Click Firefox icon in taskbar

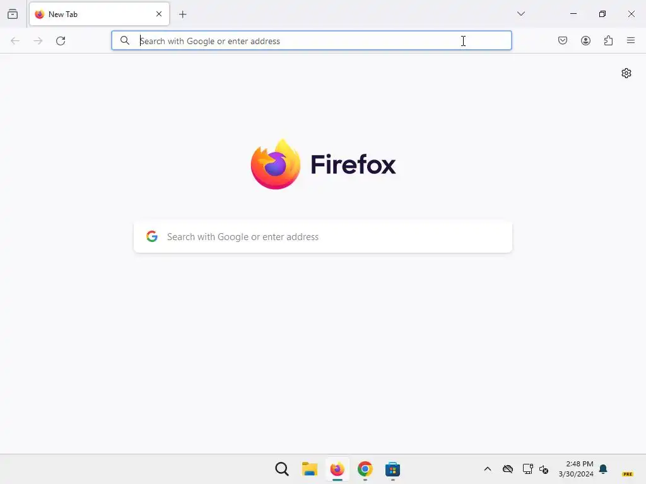pos(338,469)
